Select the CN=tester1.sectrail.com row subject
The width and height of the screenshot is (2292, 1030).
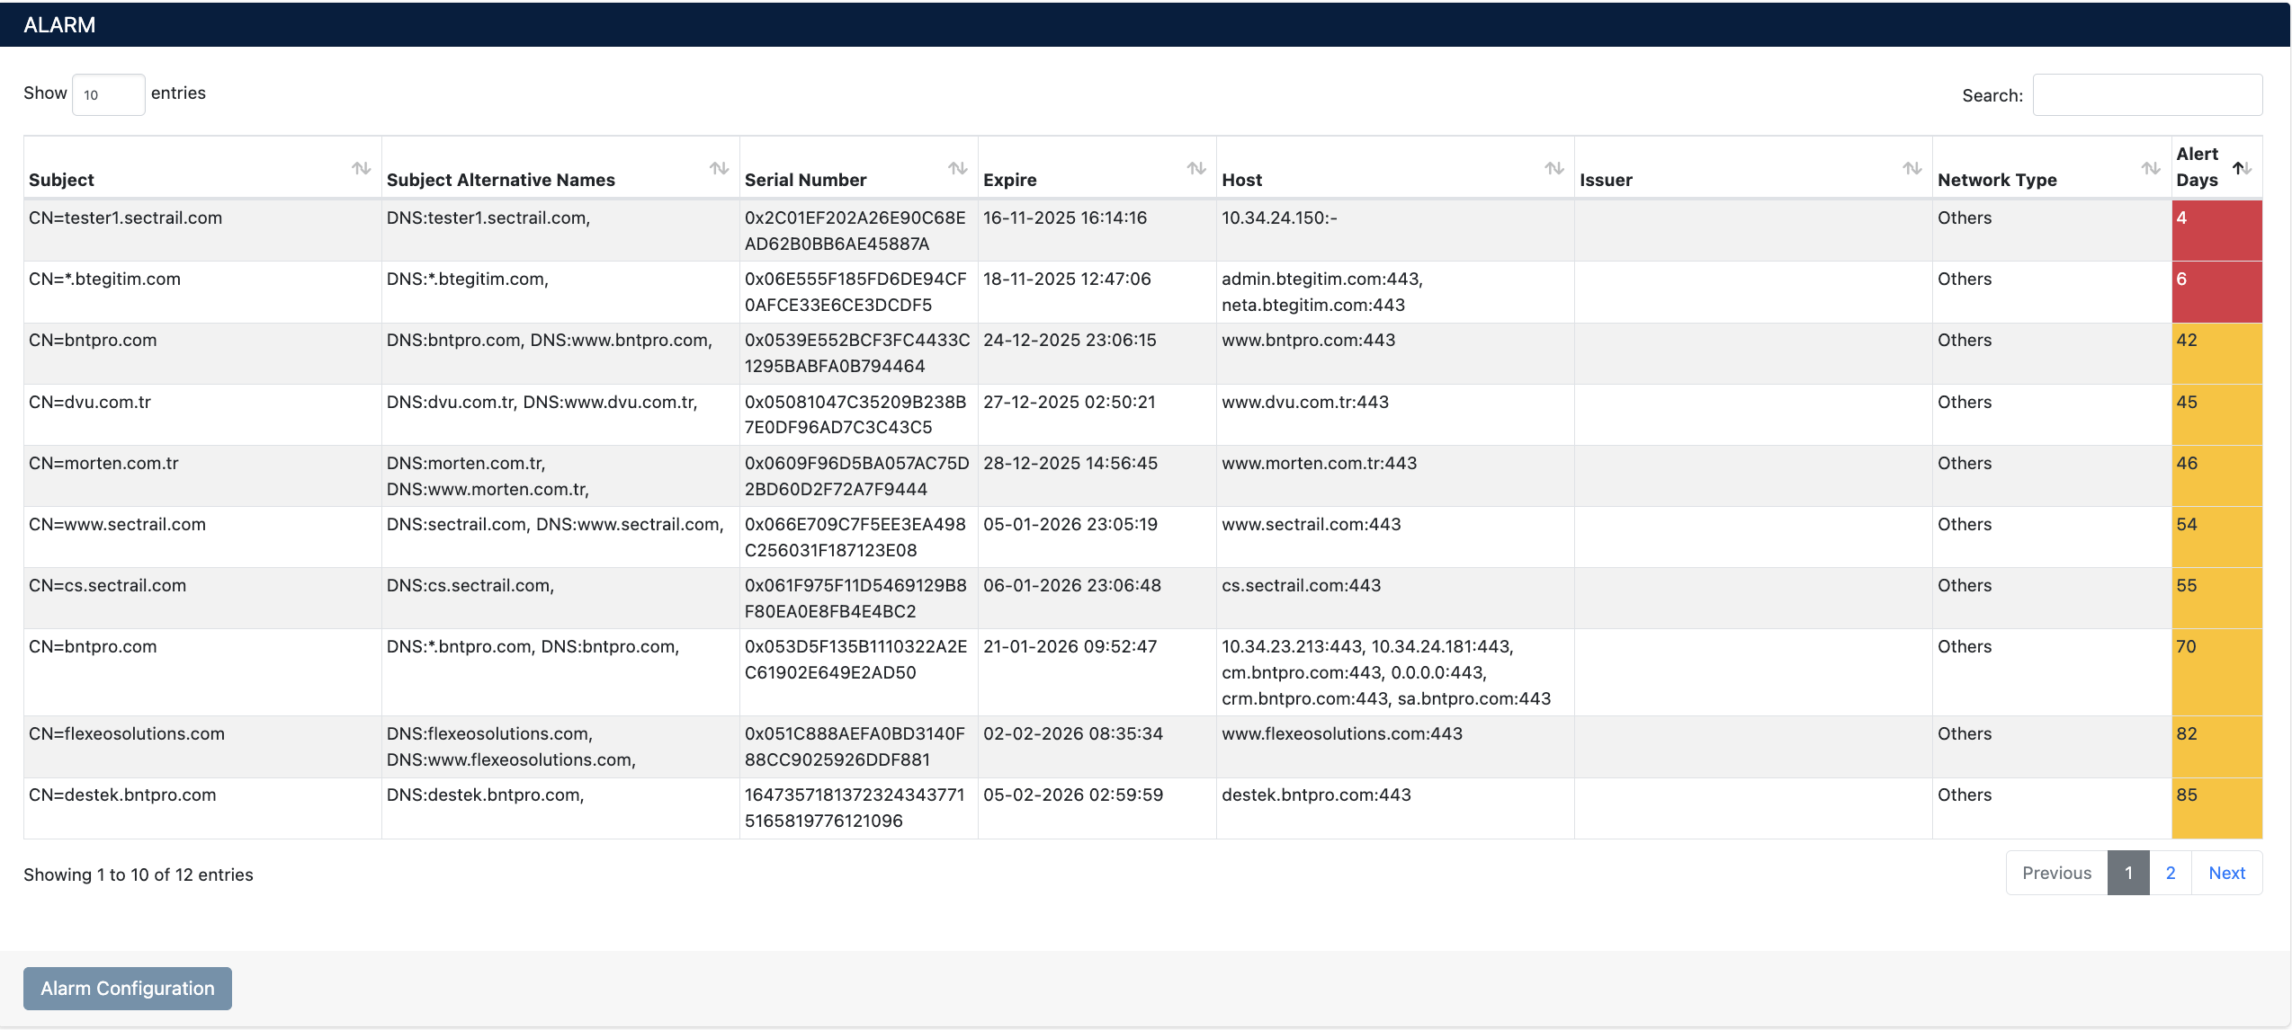[x=125, y=218]
